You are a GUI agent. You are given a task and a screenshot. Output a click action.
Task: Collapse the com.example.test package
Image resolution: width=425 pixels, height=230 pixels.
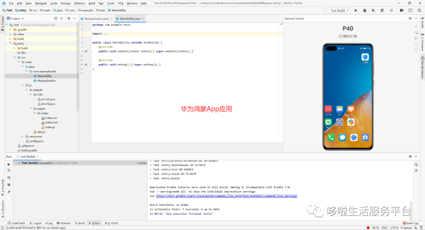tap(27, 71)
